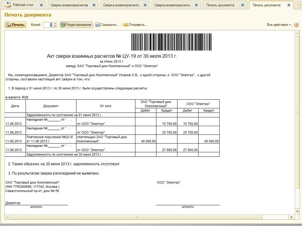The height and width of the screenshot is (226, 302).
Task: Close the active Печать документа tab
Action: tap(289, 5)
